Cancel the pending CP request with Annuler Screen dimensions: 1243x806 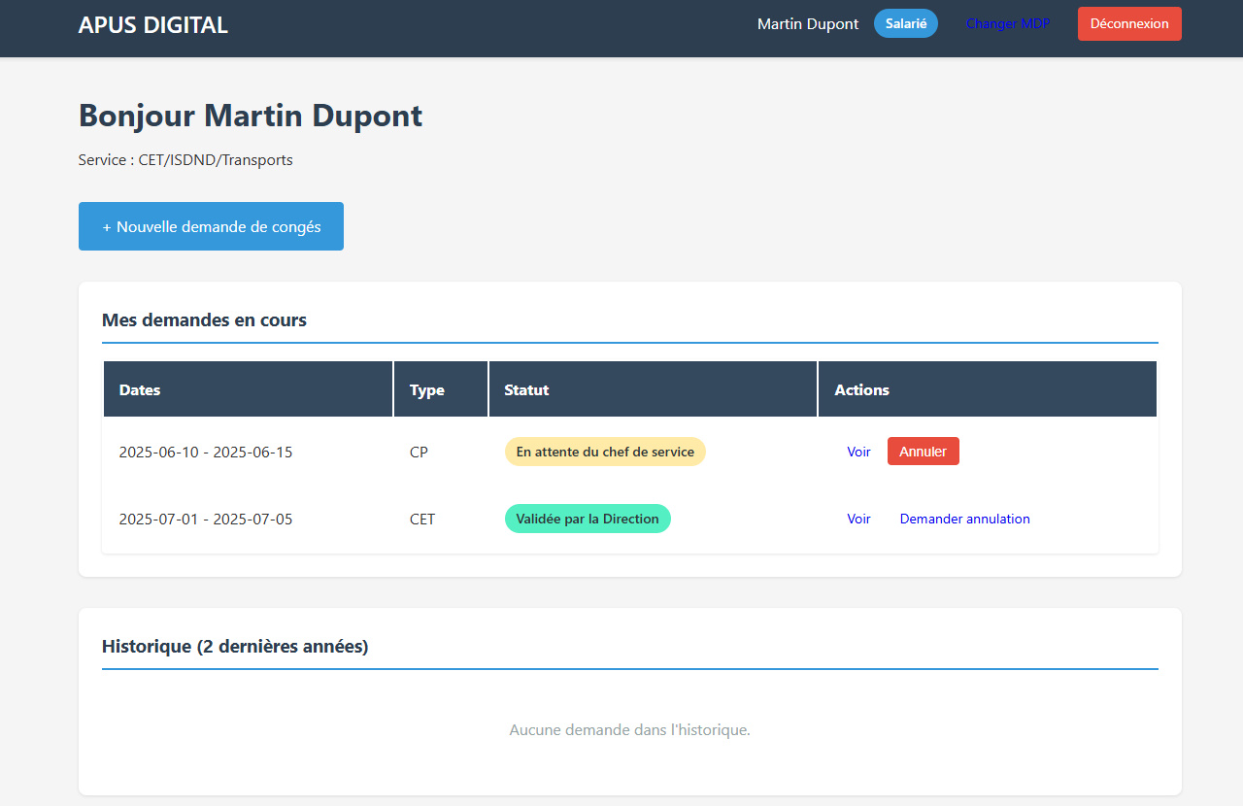923,452
